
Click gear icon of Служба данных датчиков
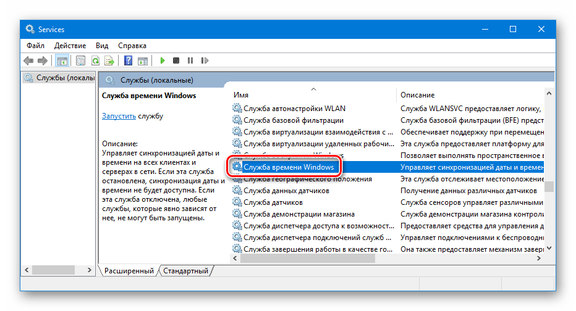pos(237,190)
